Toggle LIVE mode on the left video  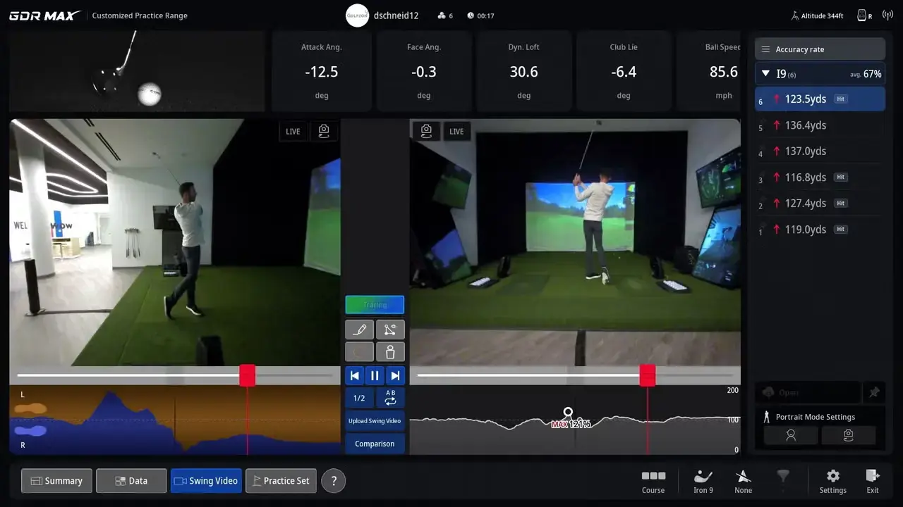click(x=293, y=131)
